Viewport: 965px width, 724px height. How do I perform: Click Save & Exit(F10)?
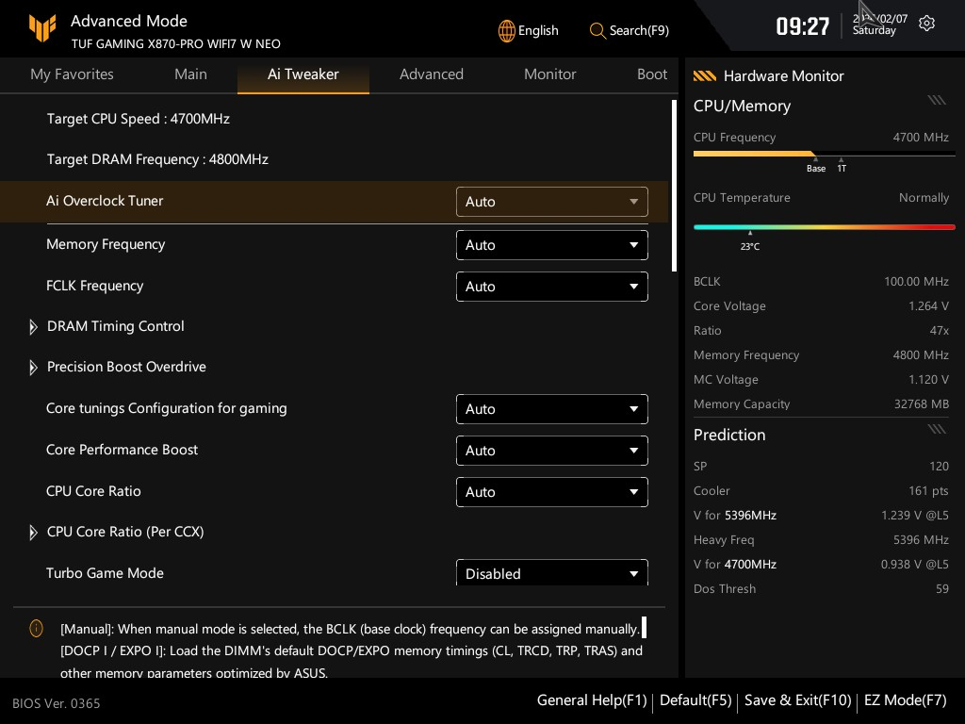coord(797,700)
